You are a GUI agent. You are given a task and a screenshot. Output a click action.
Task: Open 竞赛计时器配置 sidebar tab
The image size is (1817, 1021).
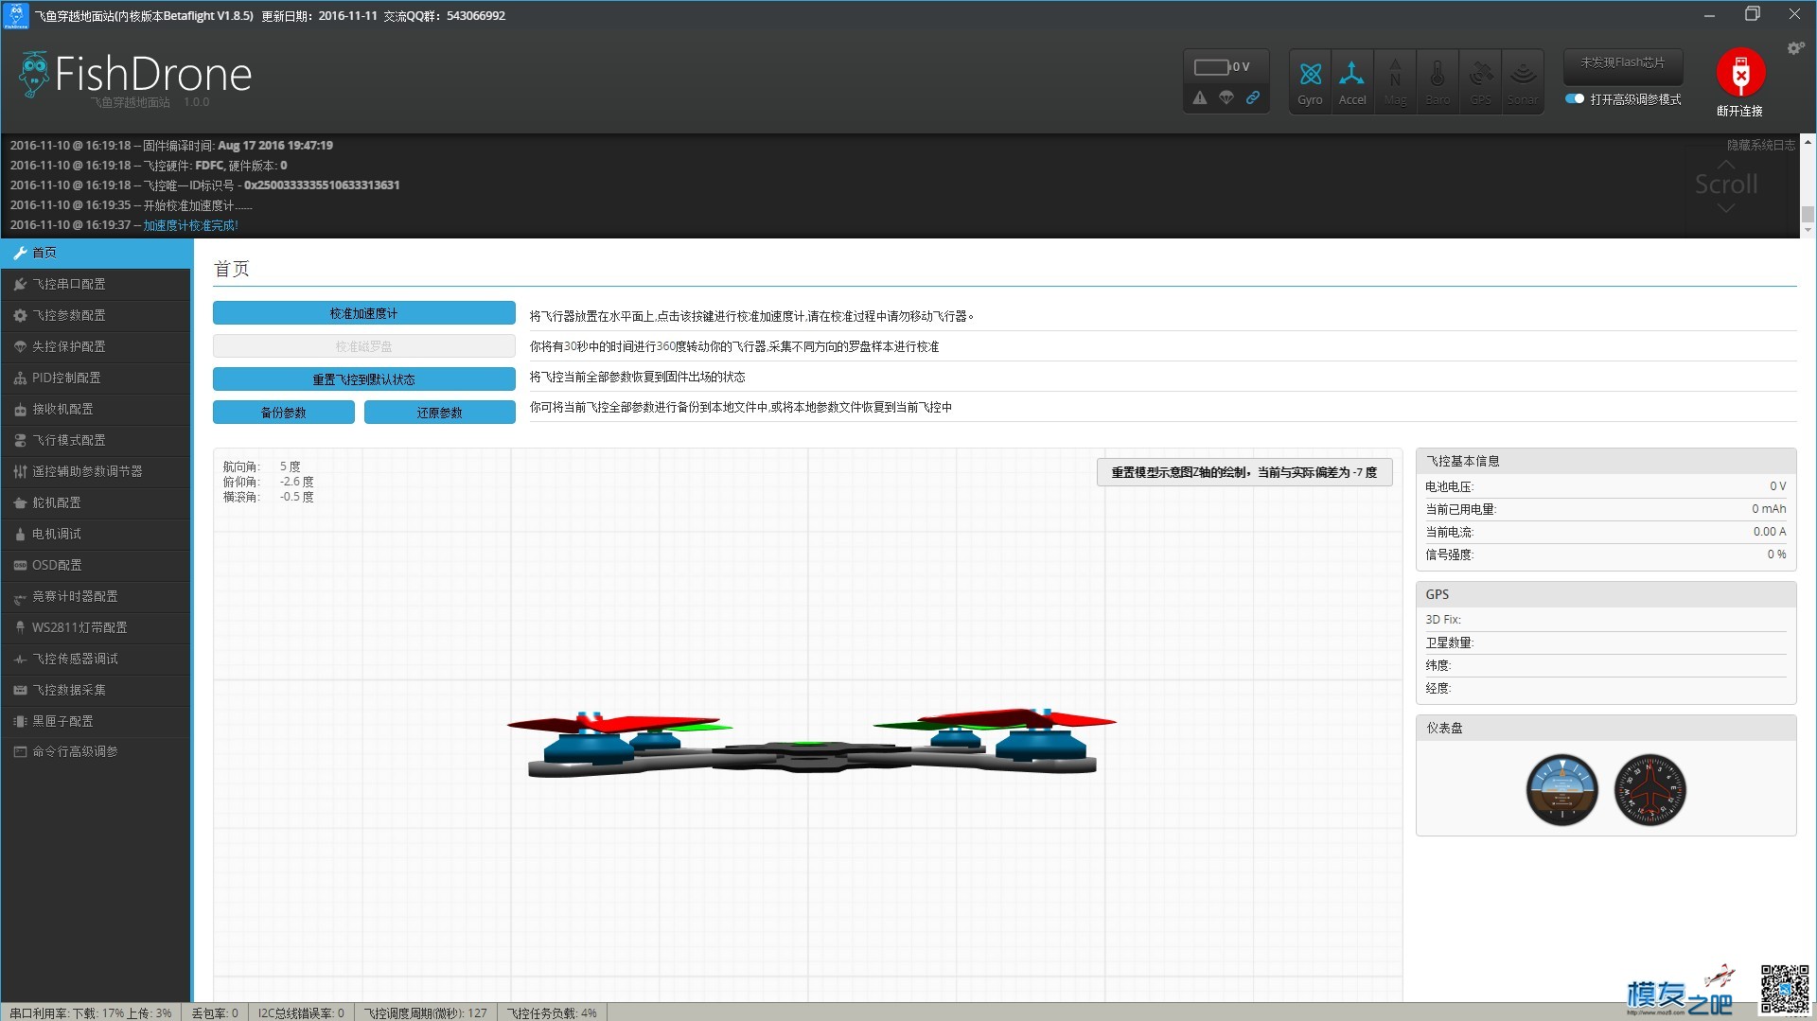point(96,596)
